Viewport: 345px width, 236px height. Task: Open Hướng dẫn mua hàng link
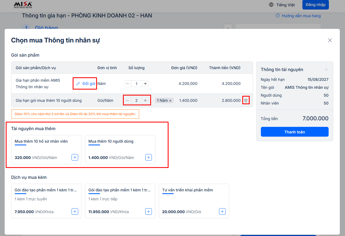pos(301,16)
